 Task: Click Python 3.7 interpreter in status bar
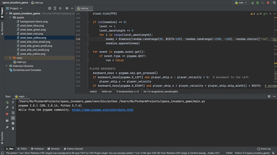[x=252, y=153]
